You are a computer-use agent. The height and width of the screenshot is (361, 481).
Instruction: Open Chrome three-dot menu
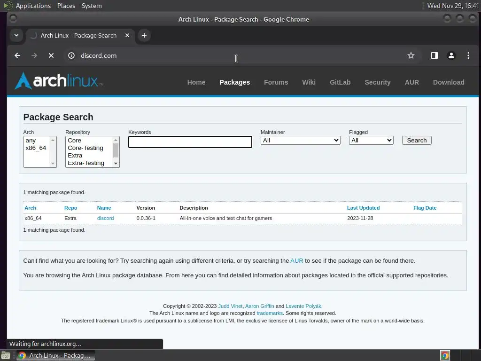(x=468, y=55)
